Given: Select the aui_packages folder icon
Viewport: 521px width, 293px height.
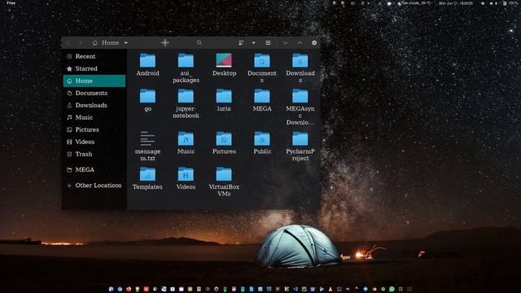Looking at the screenshot, I should point(186,60).
